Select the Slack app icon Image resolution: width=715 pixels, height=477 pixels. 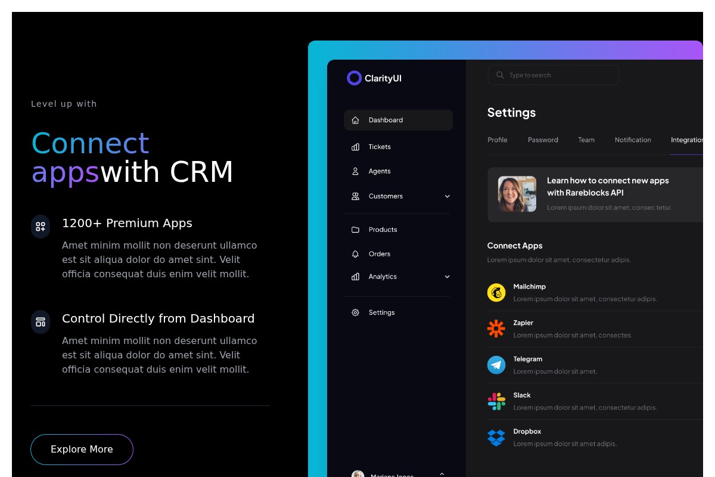click(x=496, y=401)
